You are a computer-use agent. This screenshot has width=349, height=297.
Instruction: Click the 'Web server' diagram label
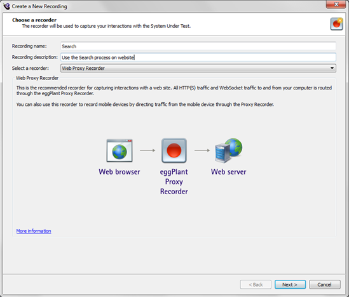(229, 172)
